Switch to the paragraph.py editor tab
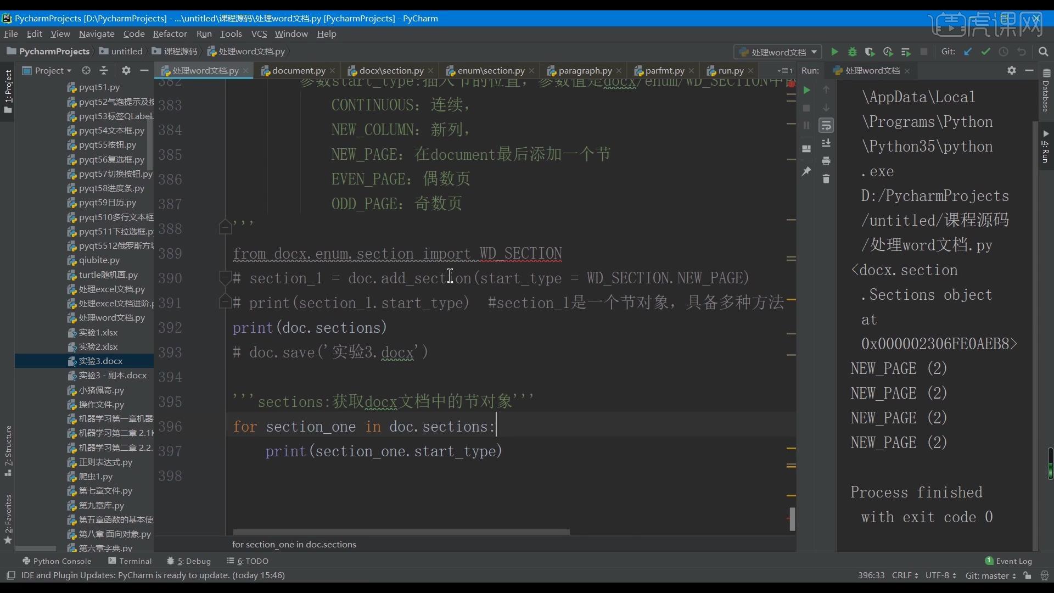This screenshot has height=593, width=1054. (x=585, y=70)
